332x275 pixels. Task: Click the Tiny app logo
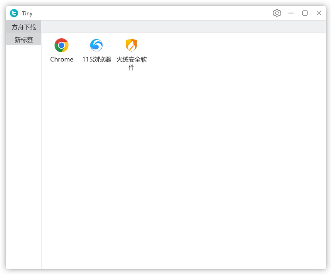pyautogui.click(x=14, y=13)
